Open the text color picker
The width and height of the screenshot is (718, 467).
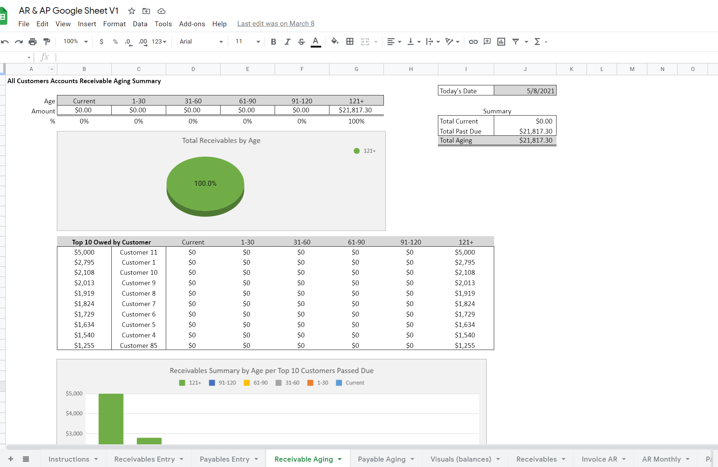(x=316, y=42)
